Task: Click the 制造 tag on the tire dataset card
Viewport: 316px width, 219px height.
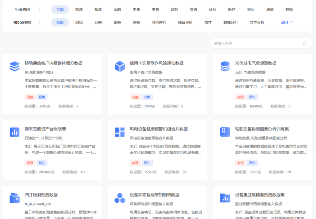Action: click(241, 163)
